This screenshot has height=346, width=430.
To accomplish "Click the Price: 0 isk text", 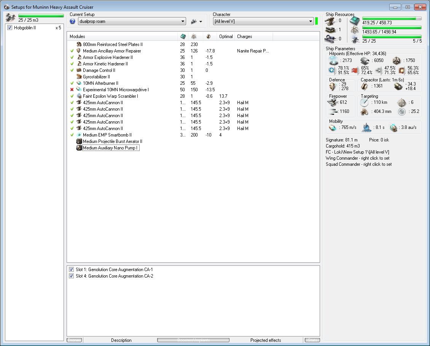I will (379, 140).
